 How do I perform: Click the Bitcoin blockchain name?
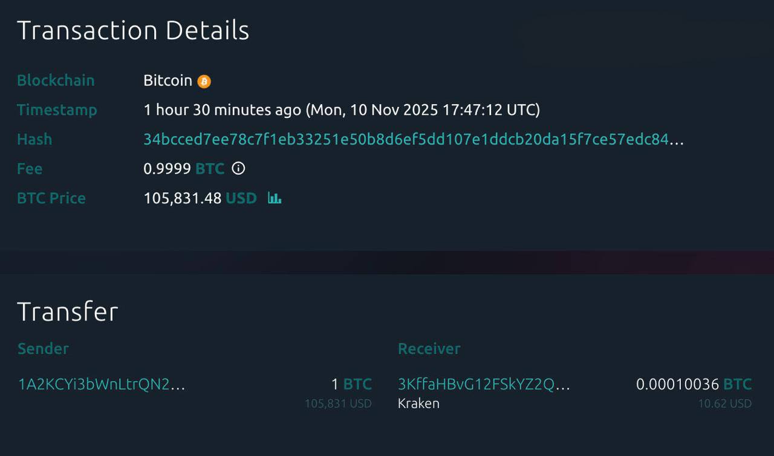coord(167,80)
